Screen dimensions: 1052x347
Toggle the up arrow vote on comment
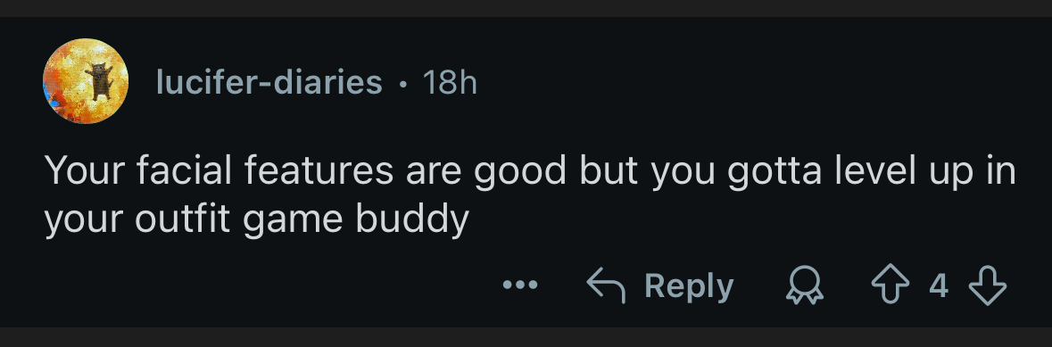coord(890,285)
